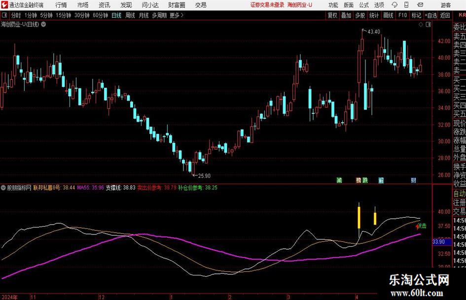Switch to 30分钟 period
Screen dimensions: 466x300
82,15
